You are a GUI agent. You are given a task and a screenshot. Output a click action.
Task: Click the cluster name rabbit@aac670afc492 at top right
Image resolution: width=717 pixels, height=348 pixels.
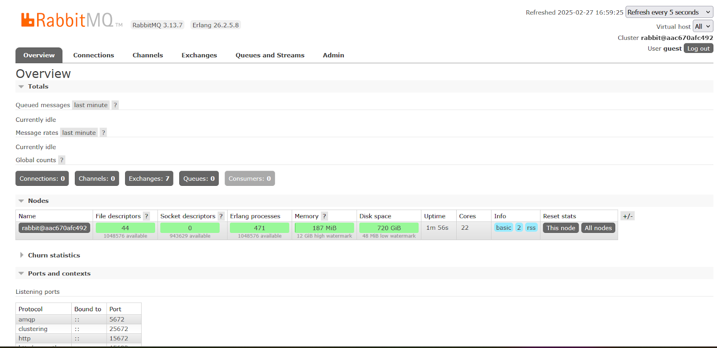[677, 38]
